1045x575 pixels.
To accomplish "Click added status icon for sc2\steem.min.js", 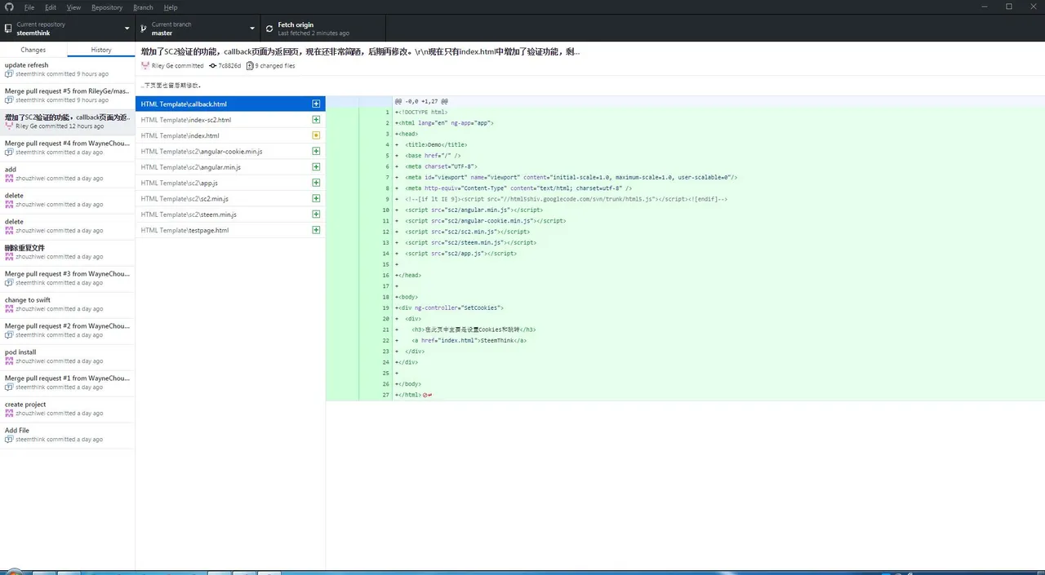I will tap(316, 215).
